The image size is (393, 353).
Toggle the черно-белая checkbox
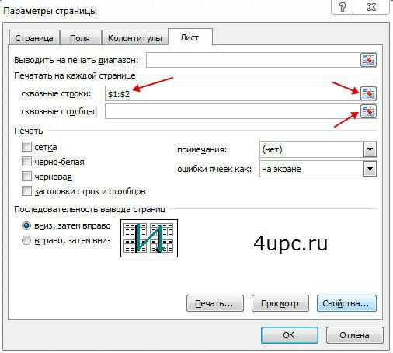(x=26, y=162)
